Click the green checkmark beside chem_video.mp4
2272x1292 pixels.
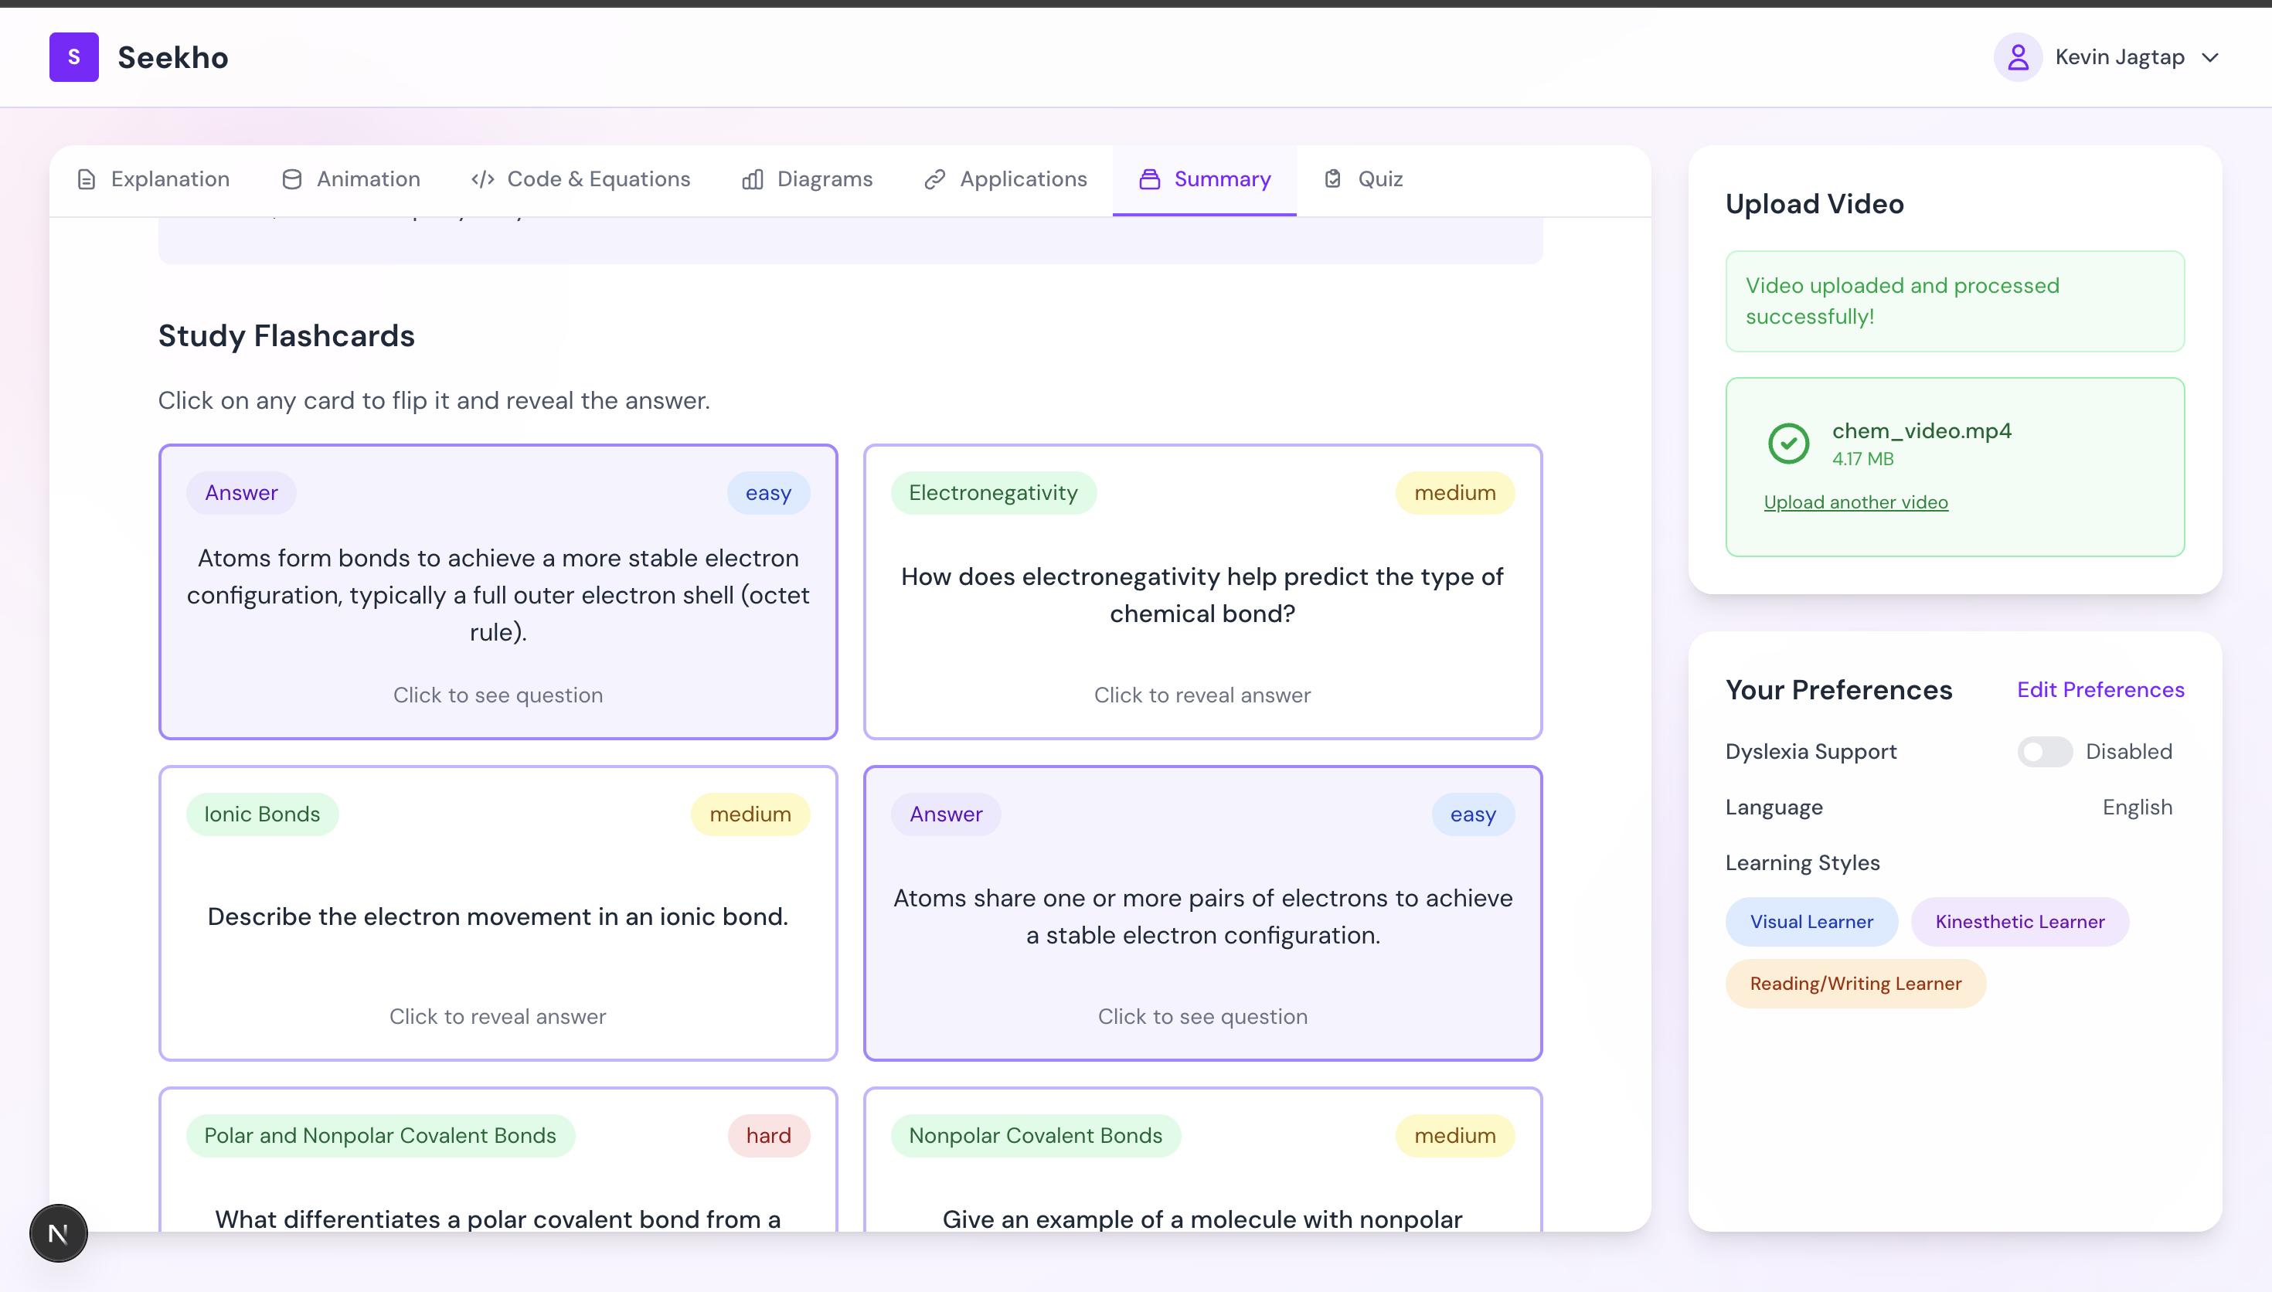[1788, 443]
